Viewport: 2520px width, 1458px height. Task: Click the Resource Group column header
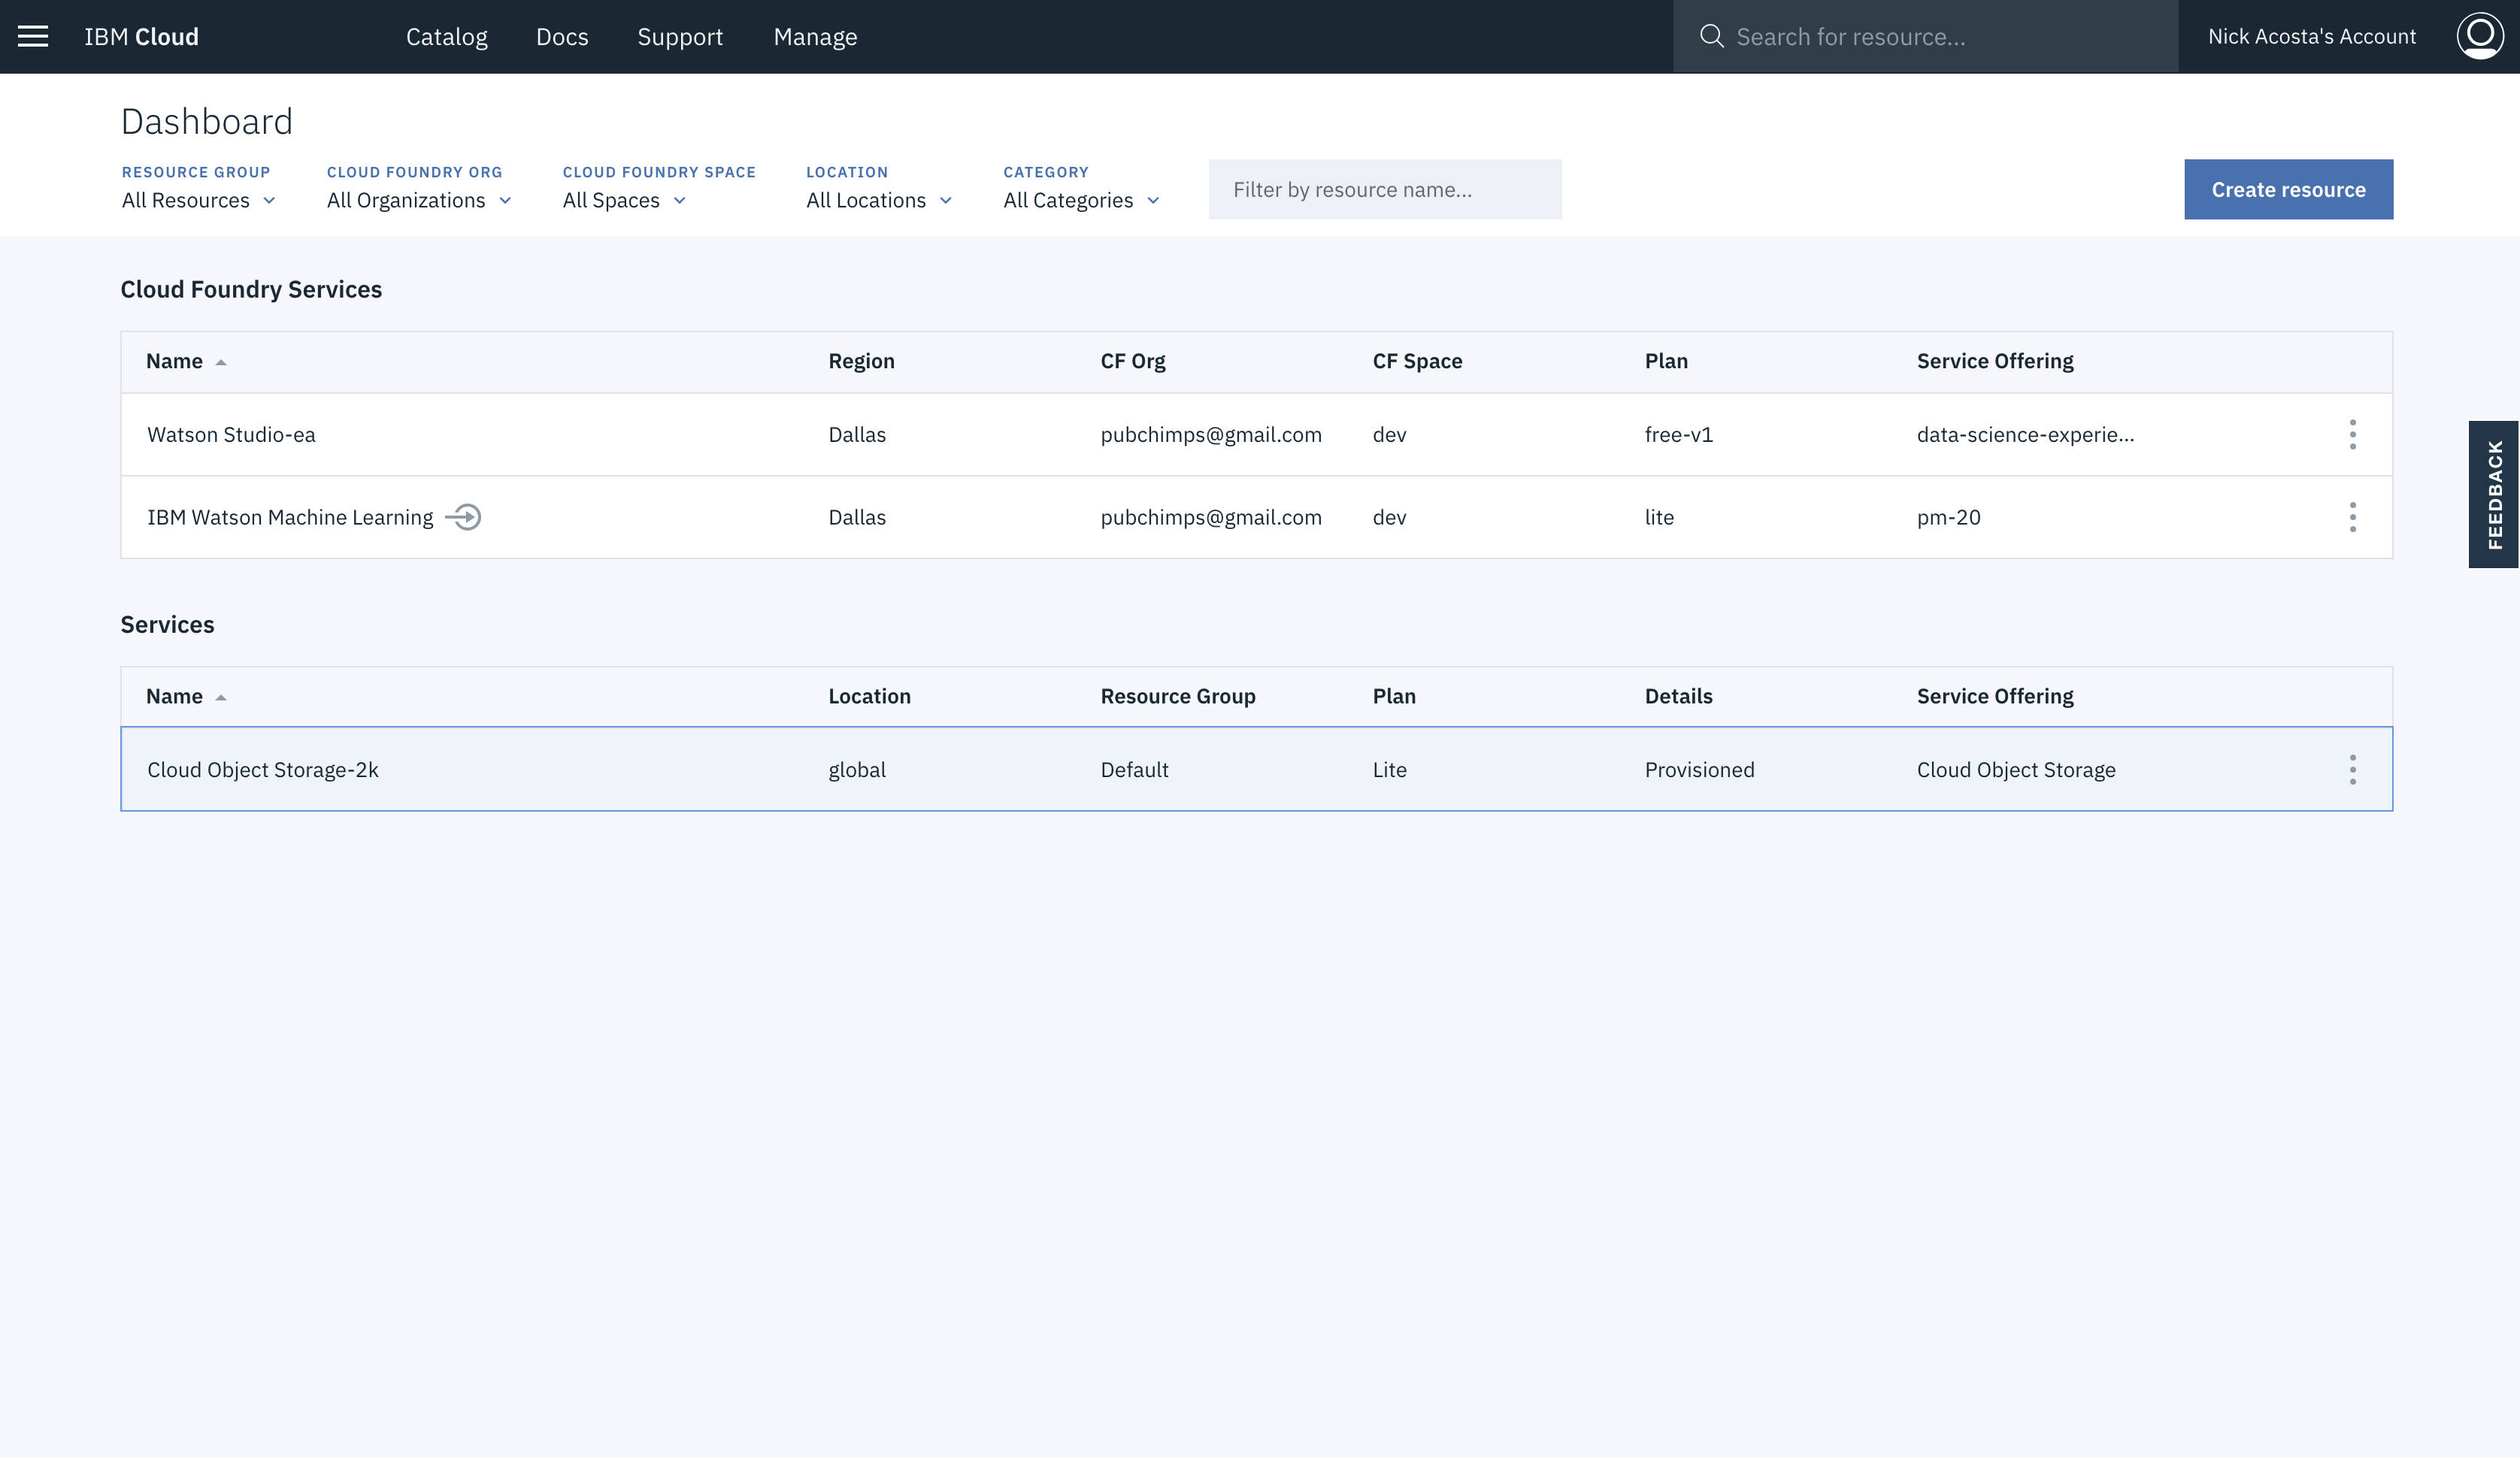(x=1178, y=696)
